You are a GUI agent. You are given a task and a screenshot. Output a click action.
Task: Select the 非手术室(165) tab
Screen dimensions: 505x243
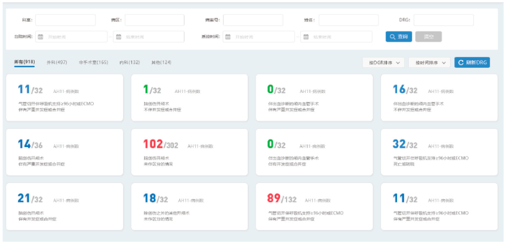pyautogui.click(x=93, y=63)
